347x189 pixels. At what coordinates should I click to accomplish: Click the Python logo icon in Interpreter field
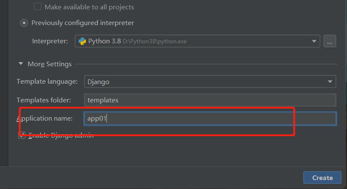(82, 41)
